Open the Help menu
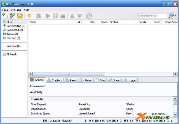The width and height of the screenshot is (179, 124). click(27, 10)
